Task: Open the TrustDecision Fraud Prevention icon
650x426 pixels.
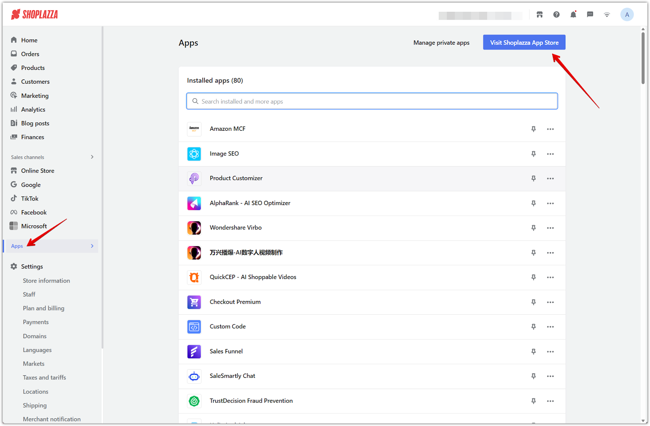Action: coord(194,401)
